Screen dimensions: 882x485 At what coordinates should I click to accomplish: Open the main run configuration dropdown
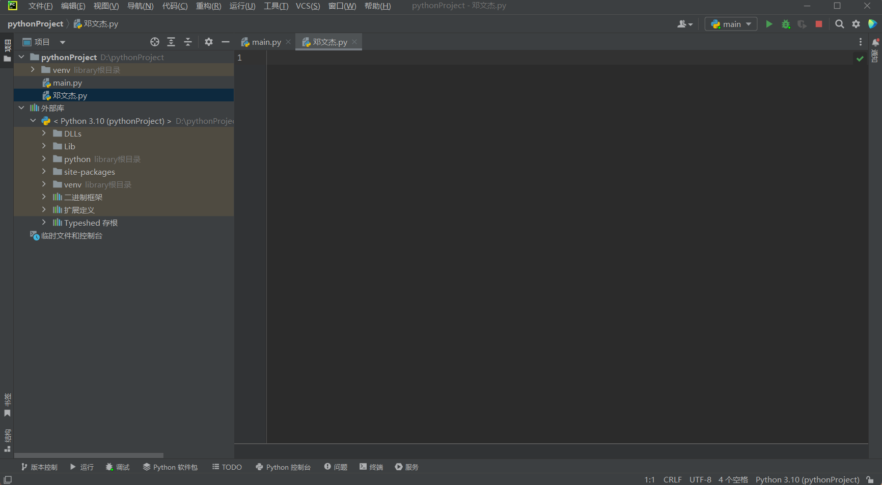point(731,24)
